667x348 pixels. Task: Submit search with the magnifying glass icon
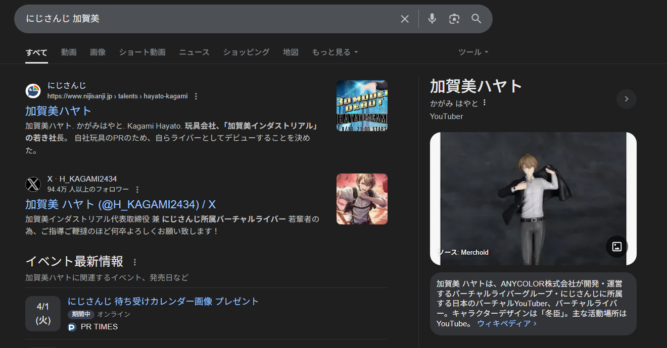(477, 19)
